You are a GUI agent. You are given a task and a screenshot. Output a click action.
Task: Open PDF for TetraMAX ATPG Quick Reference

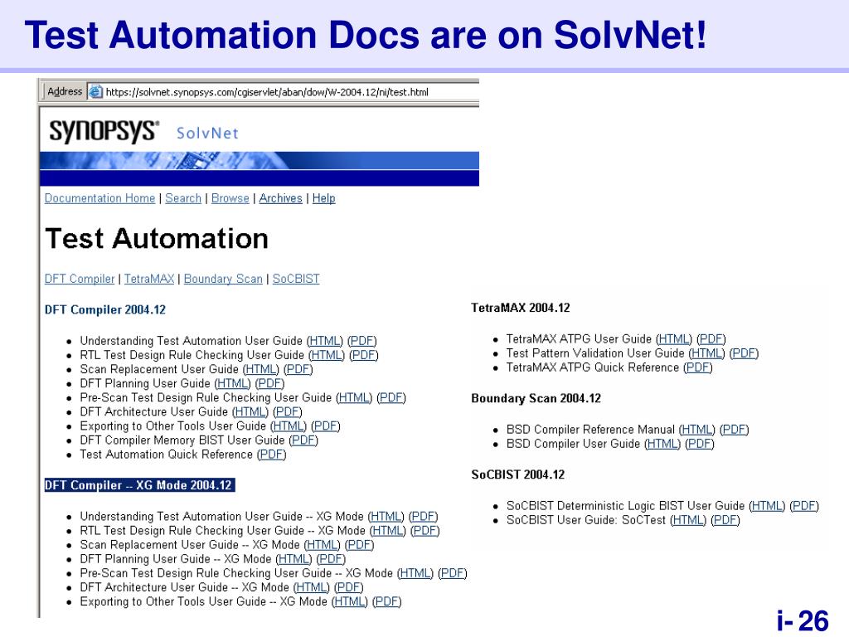(698, 367)
